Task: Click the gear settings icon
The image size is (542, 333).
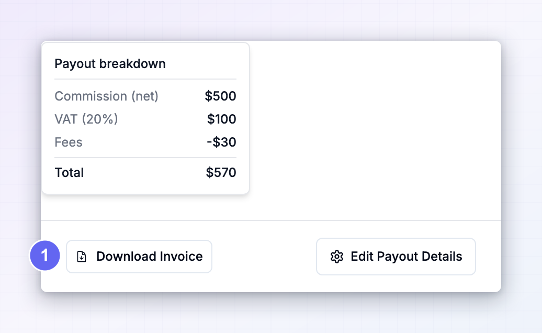Action: (x=337, y=257)
